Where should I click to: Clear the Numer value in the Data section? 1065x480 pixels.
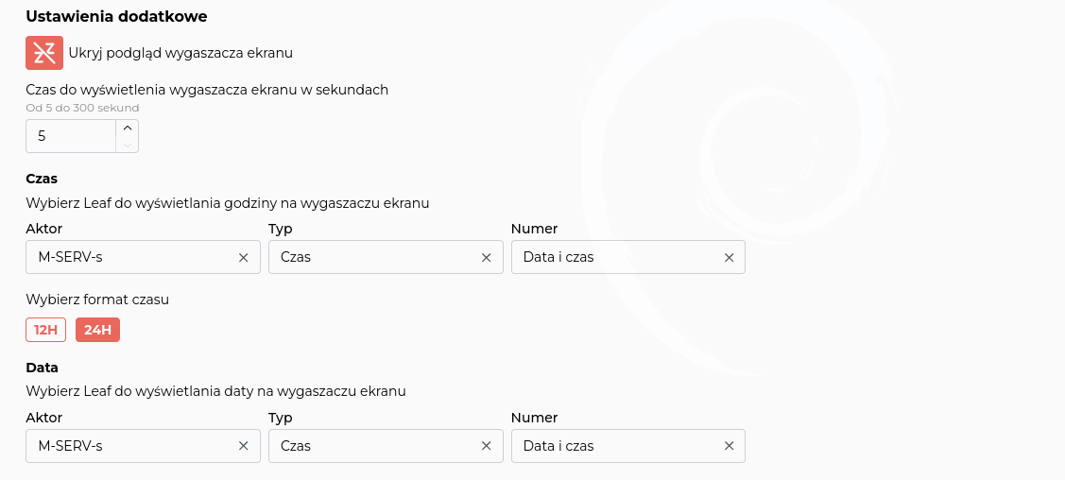pyautogui.click(x=729, y=446)
